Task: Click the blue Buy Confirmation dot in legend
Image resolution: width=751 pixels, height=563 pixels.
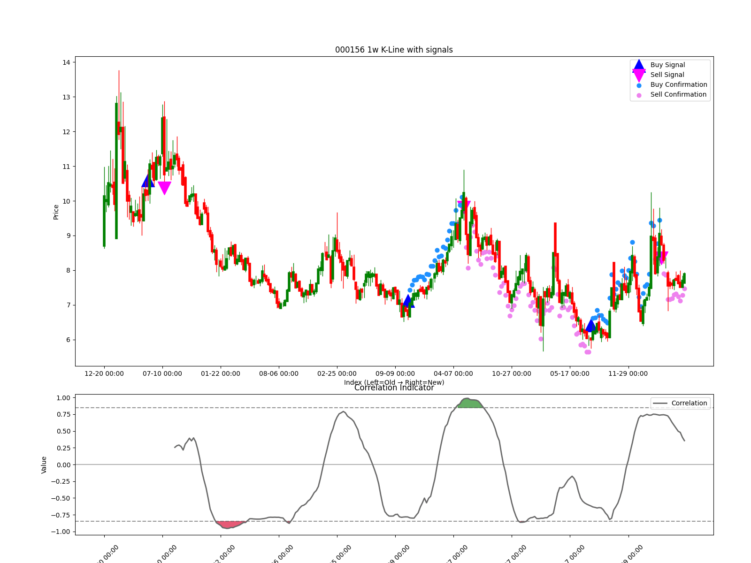Action: (639, 85)
